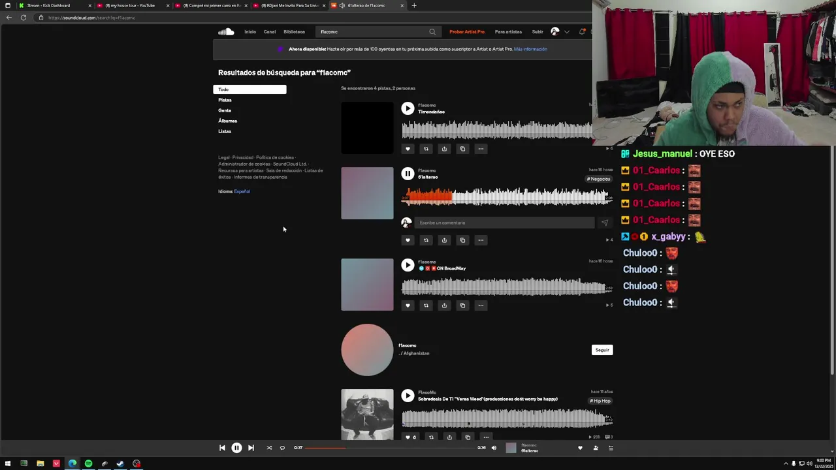This screenshot has width=836, height=470.
Task: Like the ON BroadWay track
Action: [408, 305]
